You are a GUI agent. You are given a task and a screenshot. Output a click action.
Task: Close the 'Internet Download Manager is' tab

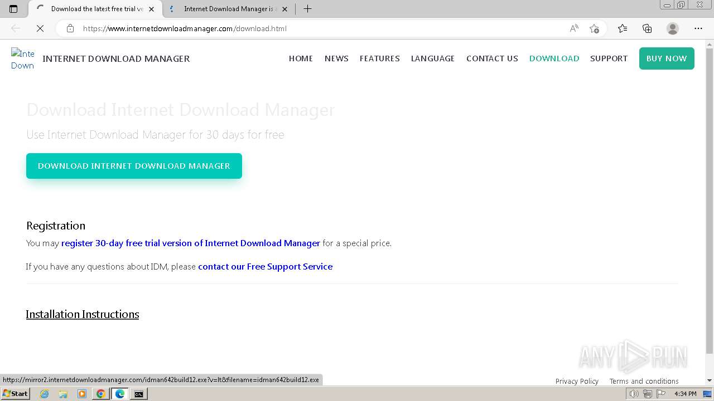tap(284, 9)
